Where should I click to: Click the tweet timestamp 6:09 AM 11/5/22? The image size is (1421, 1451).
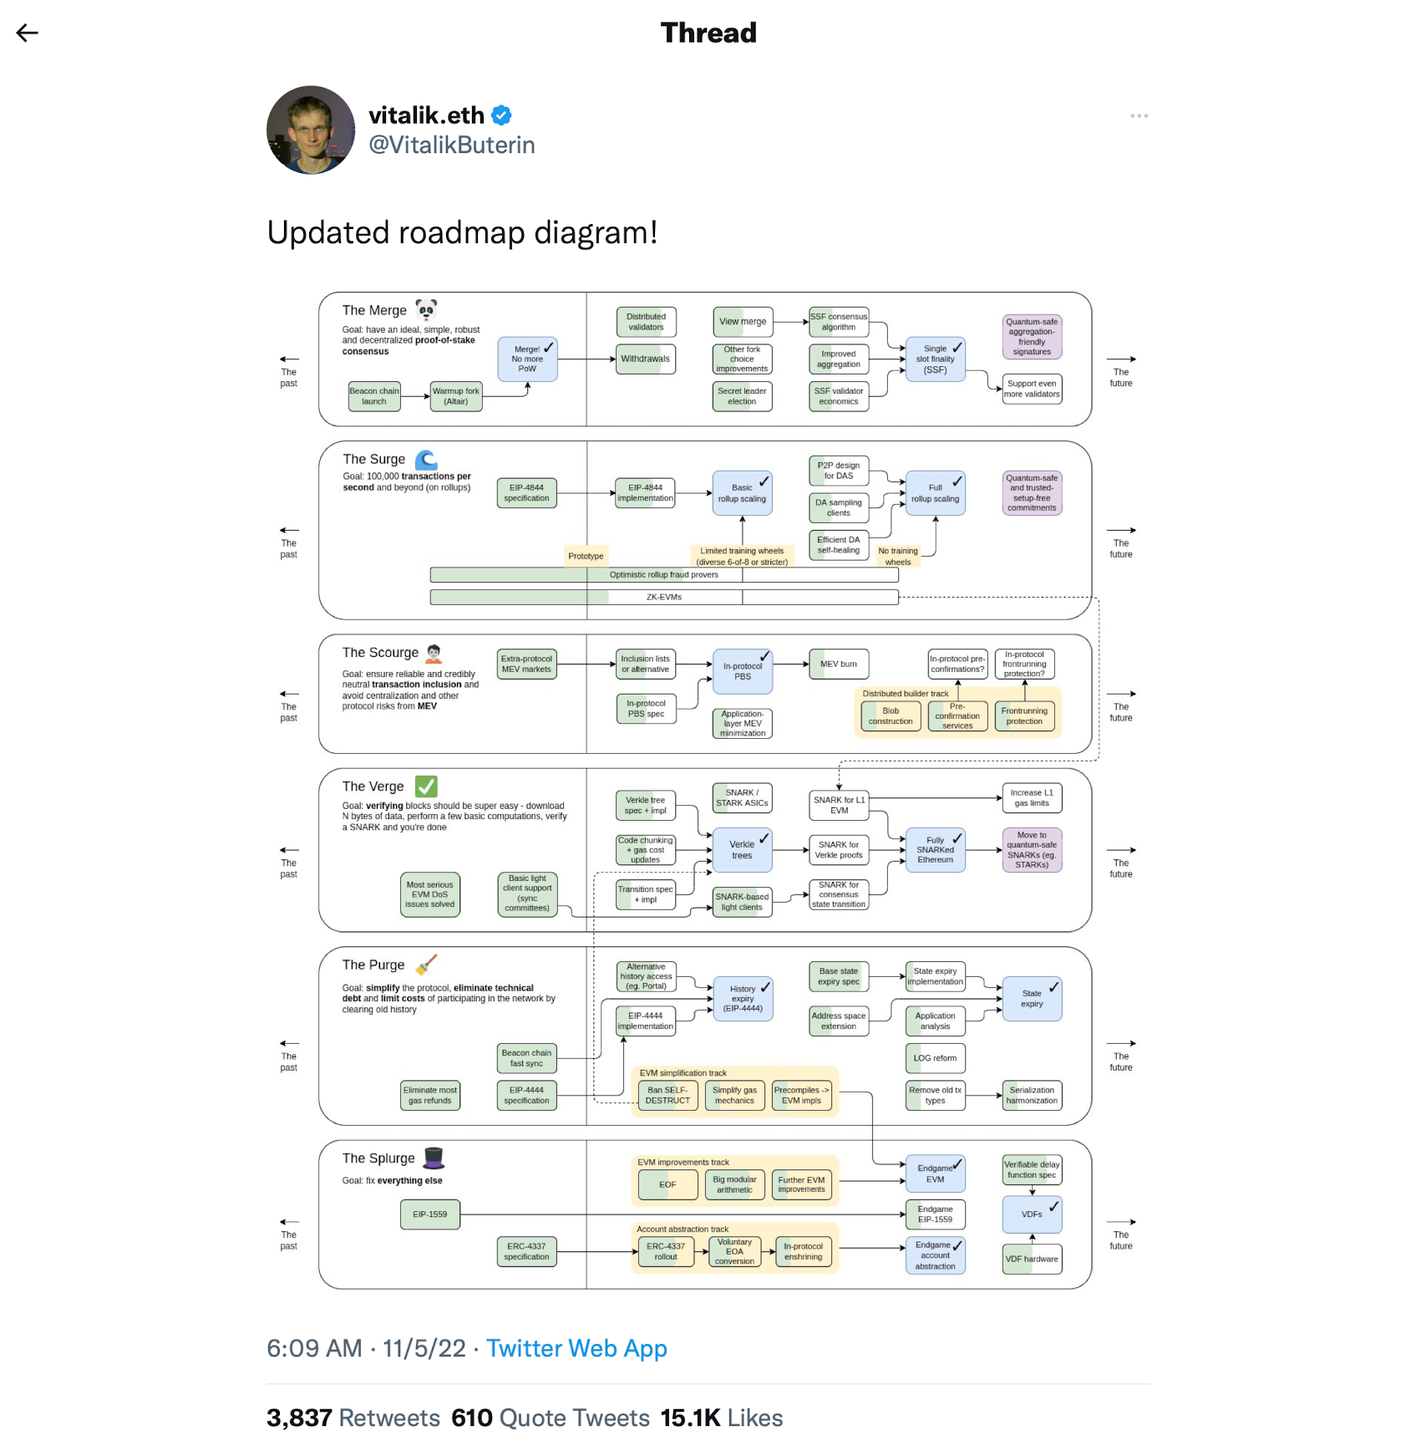pyautogui.click(x=366, y=1348)
